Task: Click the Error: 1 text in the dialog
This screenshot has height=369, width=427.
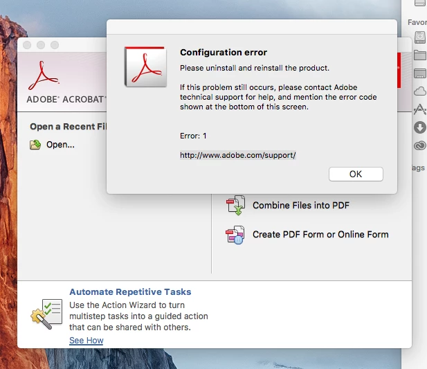Action: (x=193, y=136)
